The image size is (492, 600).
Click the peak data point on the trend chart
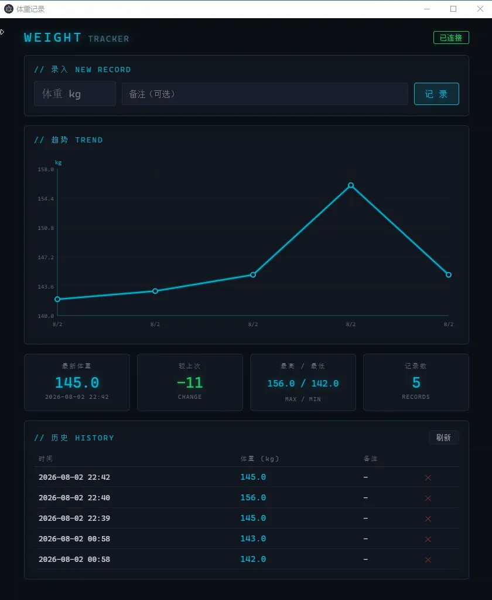point(351,185)
